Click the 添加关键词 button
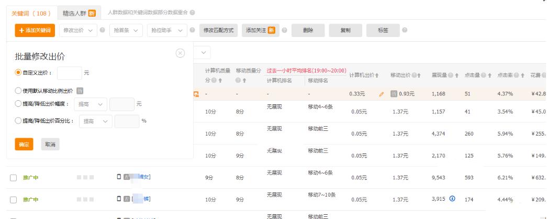Screen dimensions: 547x219 (x=35, y=30)
